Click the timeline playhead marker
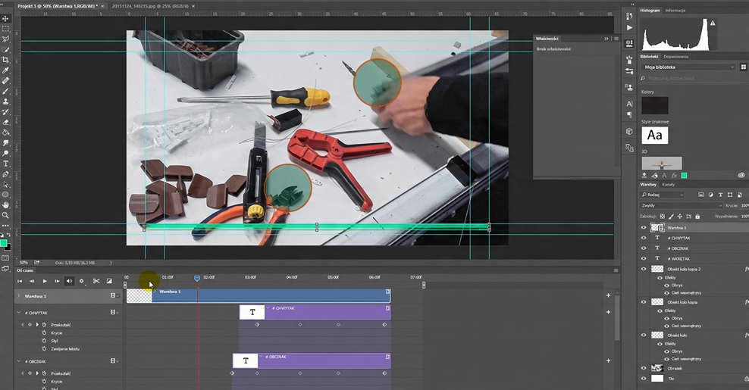This screenshot has height=390, width=749. pos(197,278)
